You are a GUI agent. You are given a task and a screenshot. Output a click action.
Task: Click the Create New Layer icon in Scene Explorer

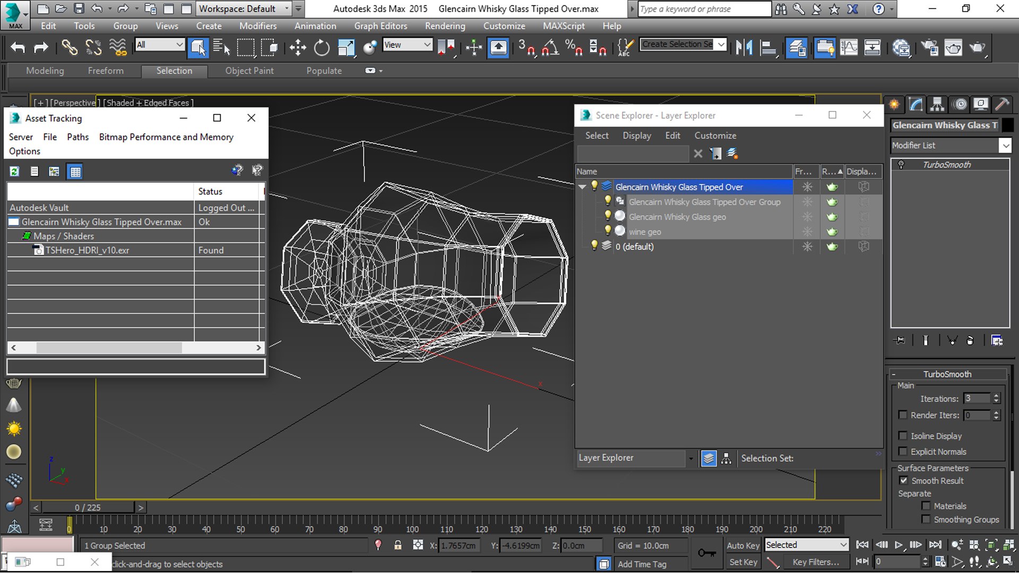tap(732, 154)
